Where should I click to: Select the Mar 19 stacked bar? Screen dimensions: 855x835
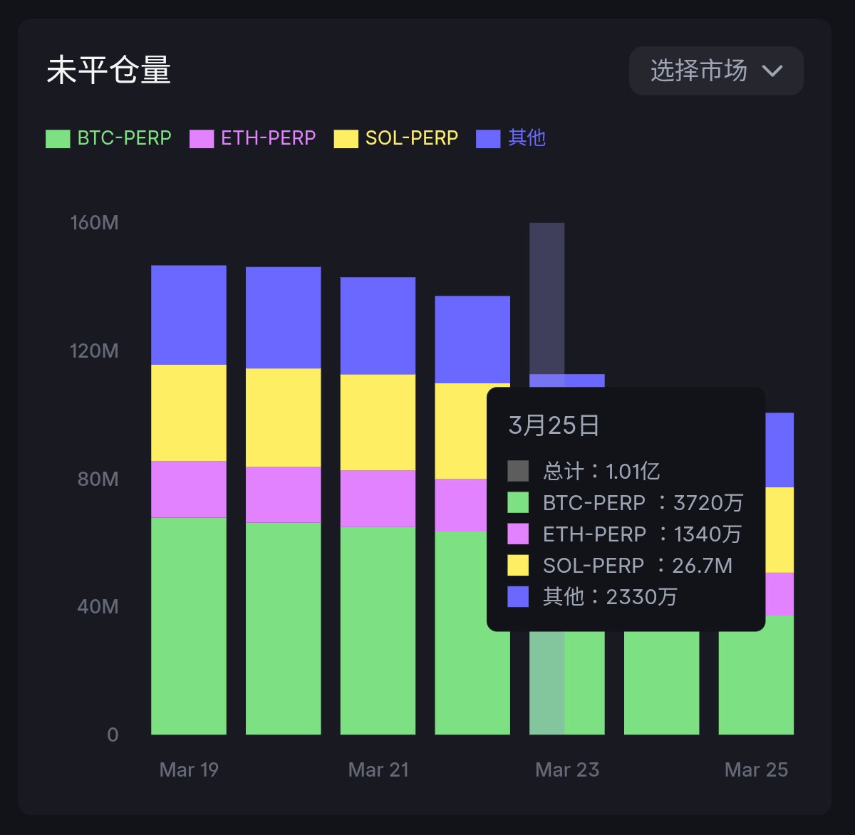(189, 500)
